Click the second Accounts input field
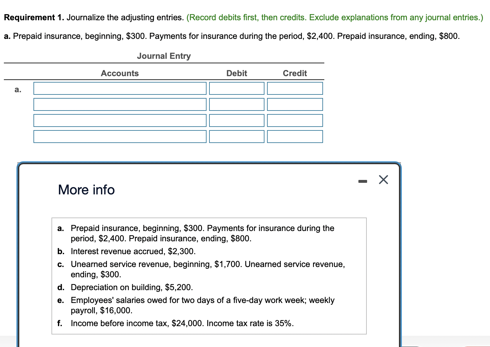 click(120, 104)
